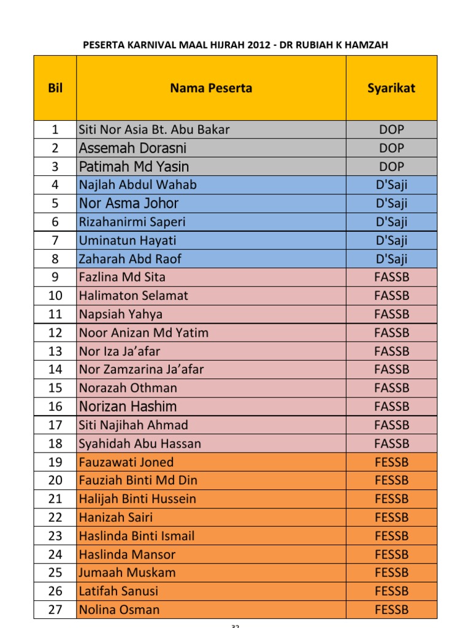Click the Fauzawati Joned cell
The height and width of the screenshot is (628, 471).
[x=126, y=462]
